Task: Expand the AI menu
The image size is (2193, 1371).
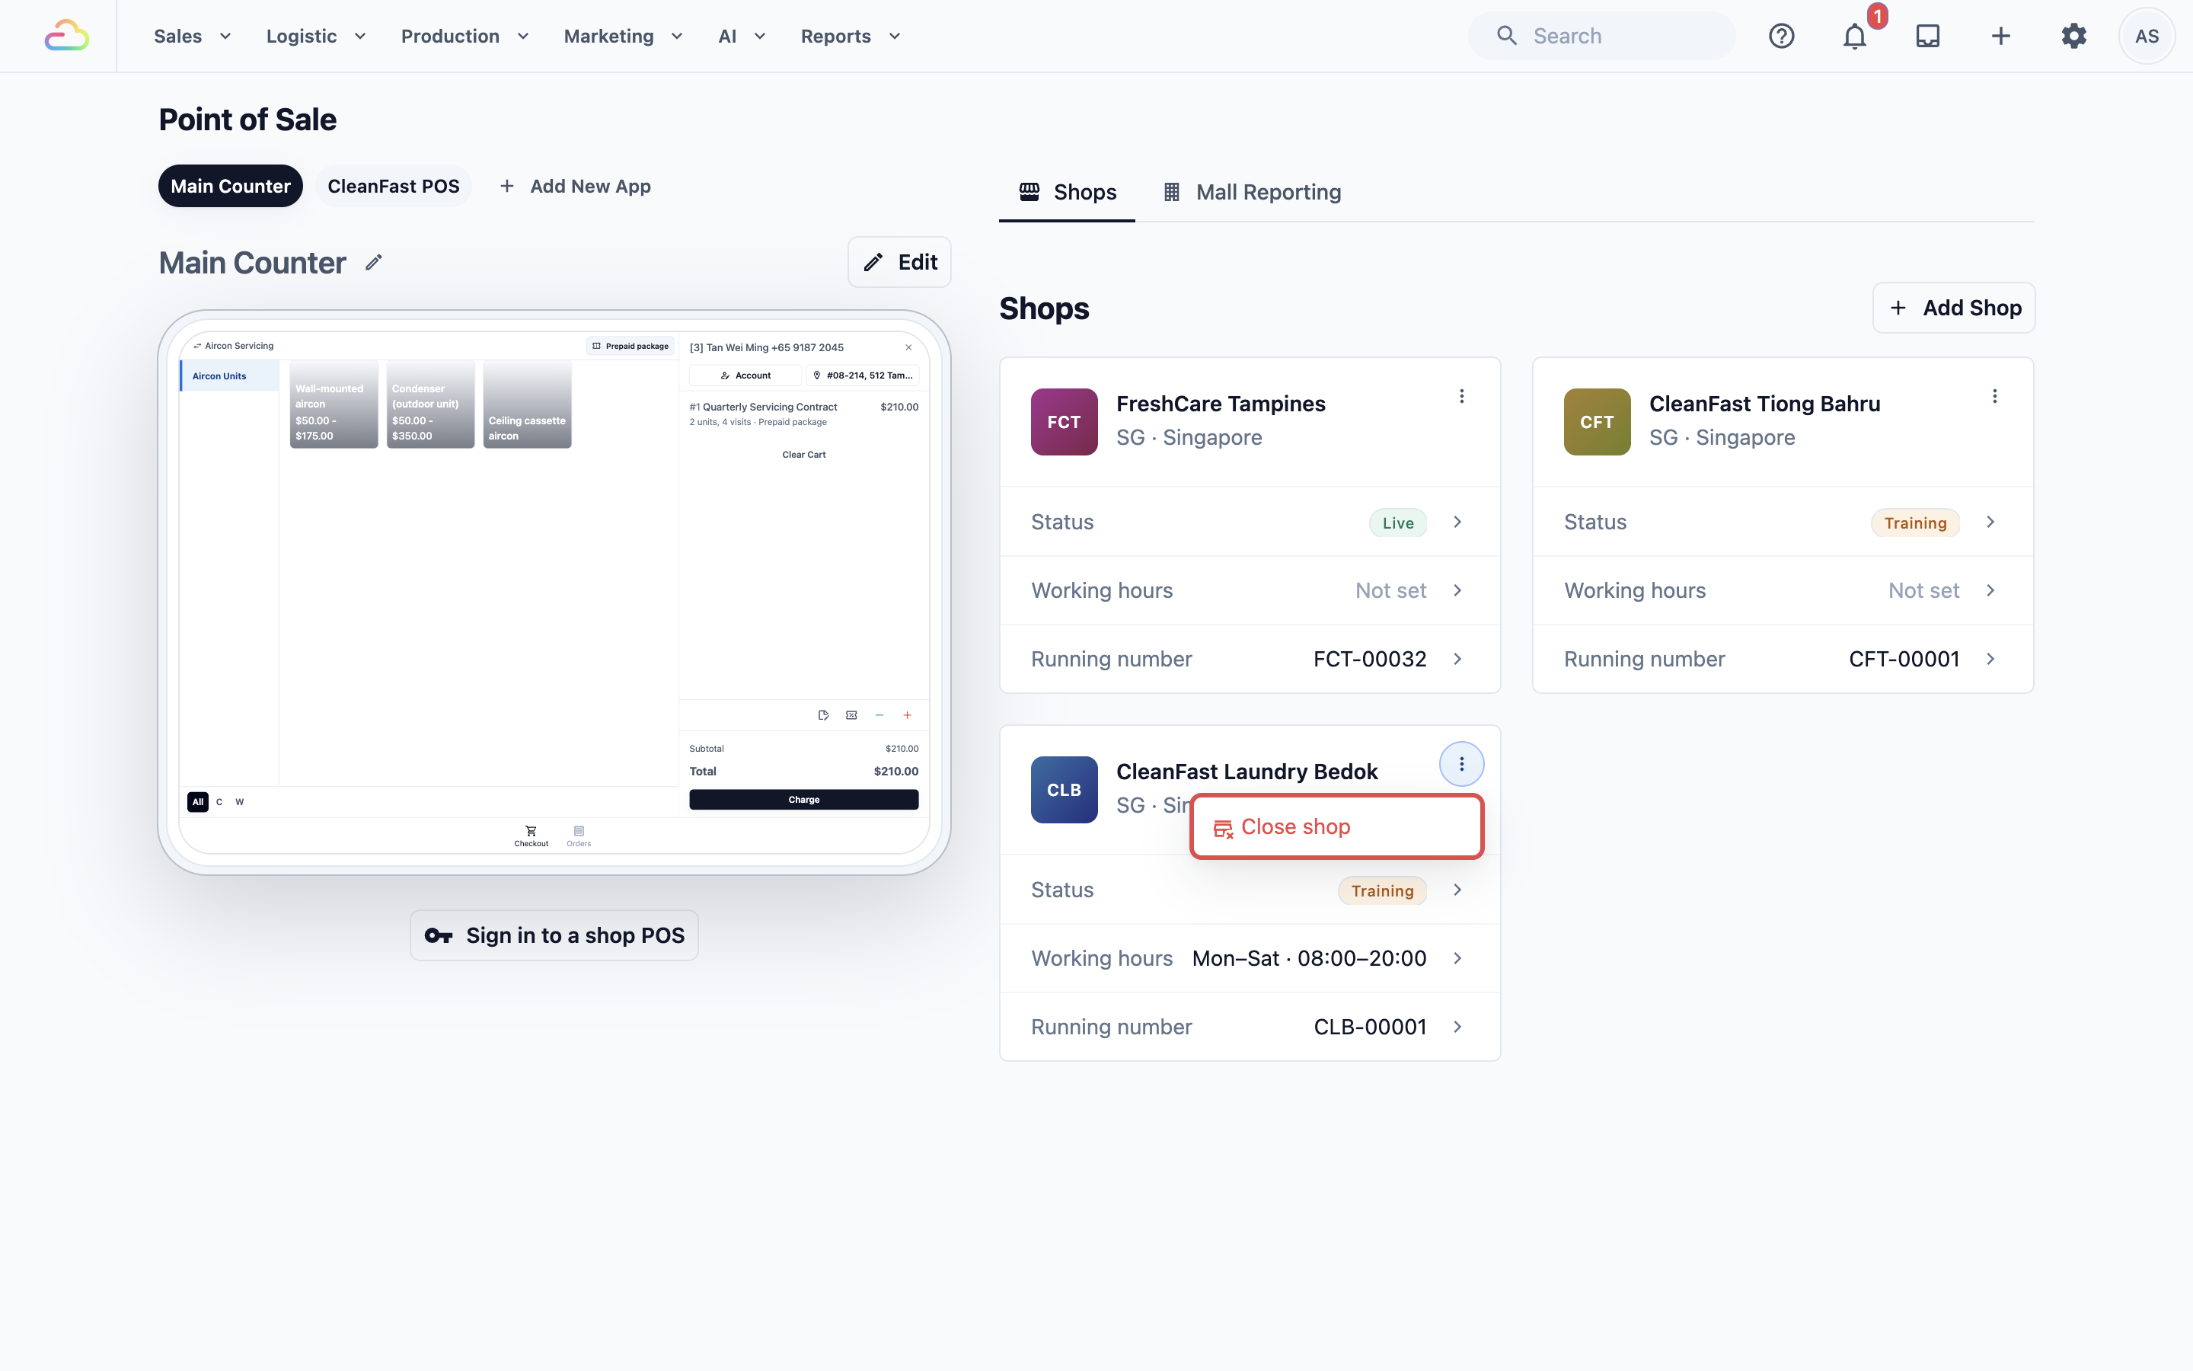Action: tap(742, 37)
